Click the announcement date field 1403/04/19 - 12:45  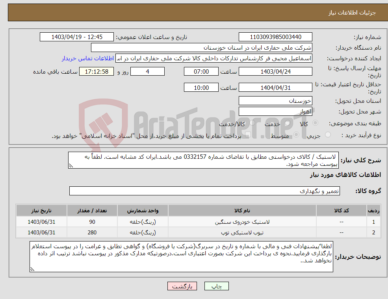[77, 37]
